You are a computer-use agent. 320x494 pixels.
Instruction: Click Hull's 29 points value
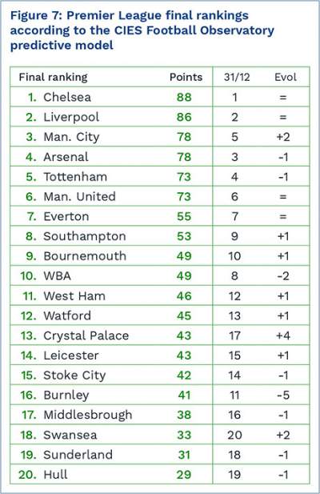click(184, 475)
